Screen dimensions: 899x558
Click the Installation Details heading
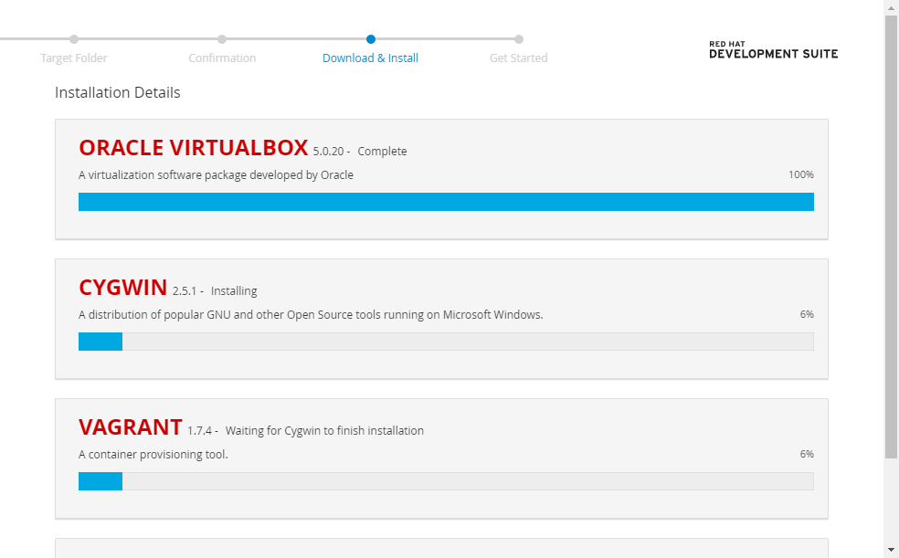click(x=118, y=93)
